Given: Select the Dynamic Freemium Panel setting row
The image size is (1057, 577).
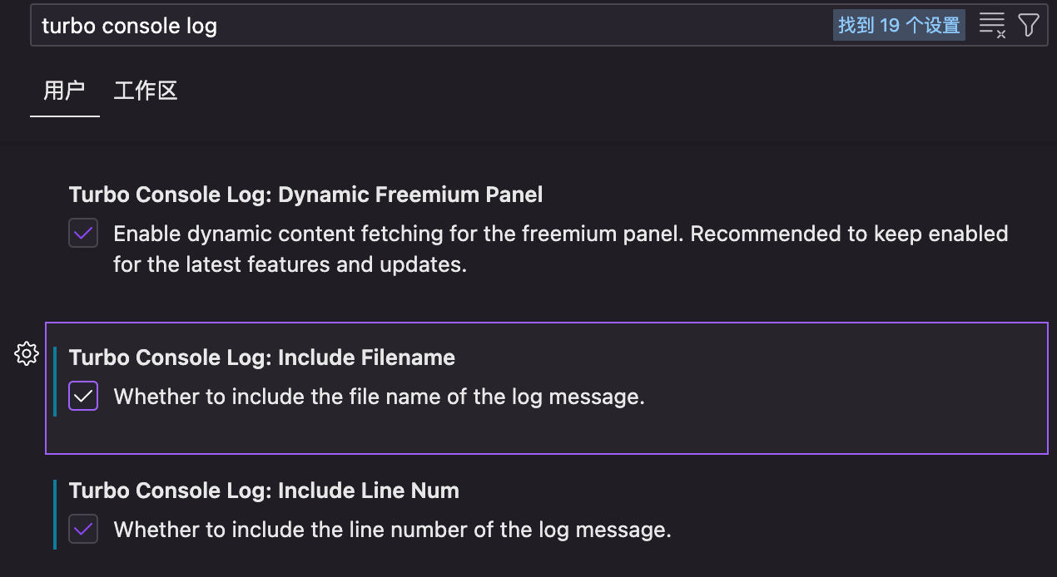Looking at the screenshot, I should [x=547, y=230].
